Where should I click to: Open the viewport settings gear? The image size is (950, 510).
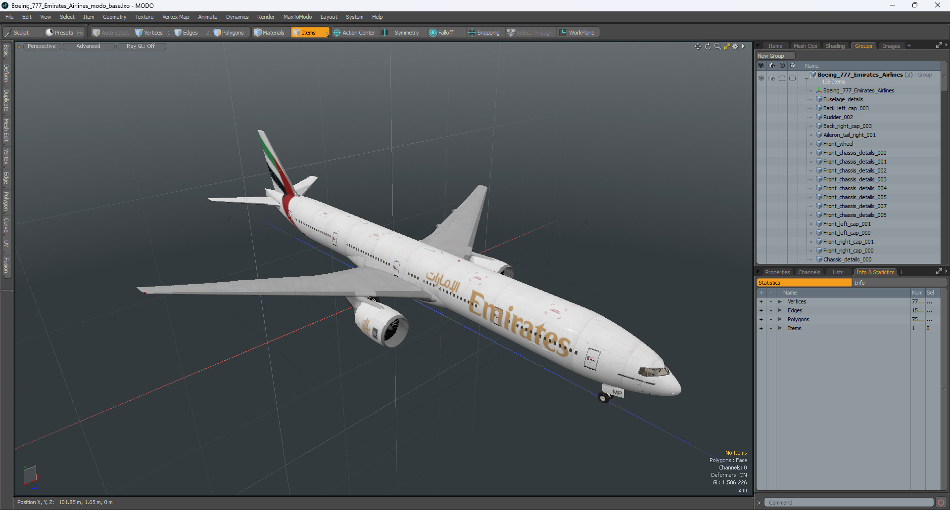pos(735,46)
